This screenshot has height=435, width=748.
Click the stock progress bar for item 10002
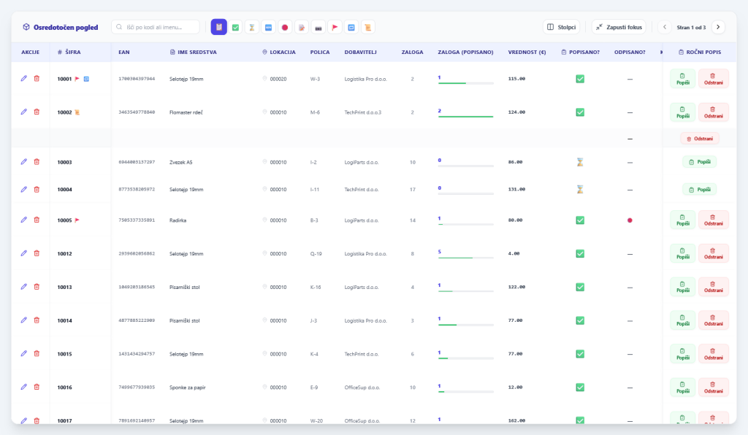point(465,117)
